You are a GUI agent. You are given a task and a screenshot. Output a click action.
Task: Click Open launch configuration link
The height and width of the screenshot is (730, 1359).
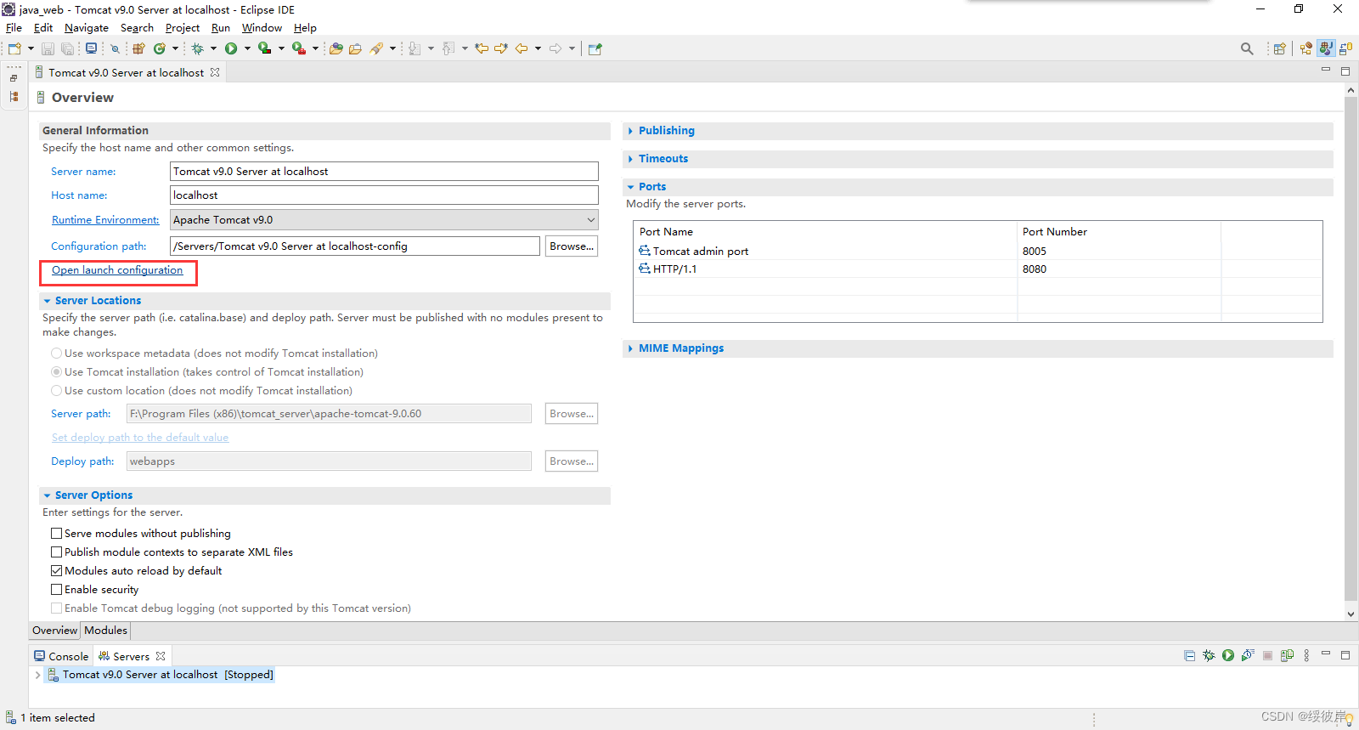(117, 270)
